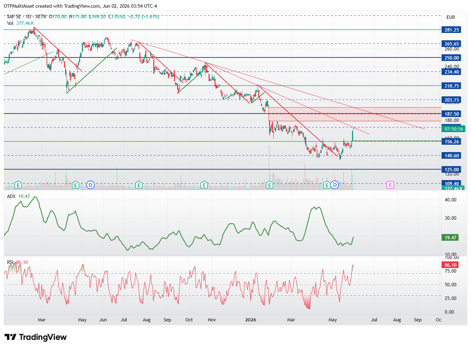Viewport: 471px width, 349px height.
Task: Select the red shaded resistance zone
Action: [355, 114]
